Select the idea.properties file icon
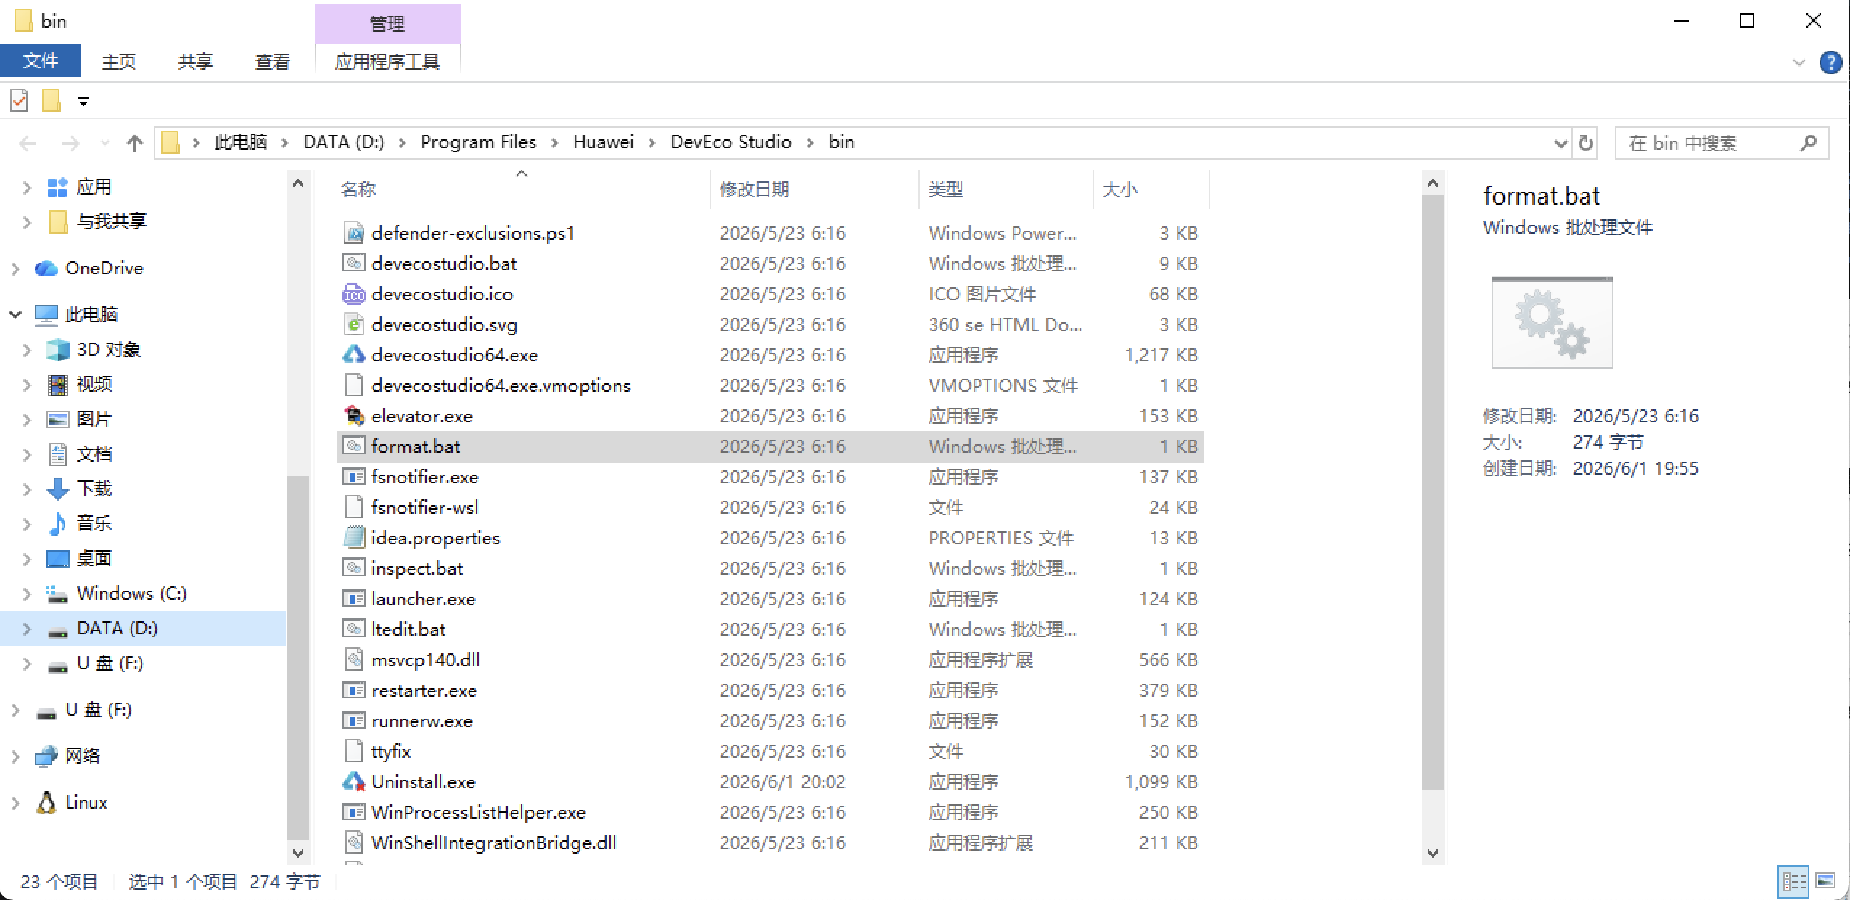The width and height of the screenshot is (1850, 900). 353,538
